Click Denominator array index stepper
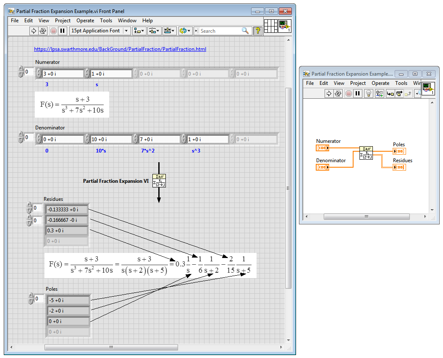 (x=21, y=137)
